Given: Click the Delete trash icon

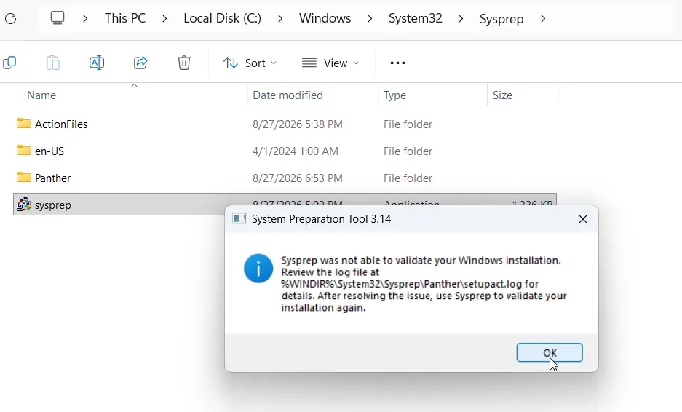Looking at the screenshot, I should pos(184,63).
